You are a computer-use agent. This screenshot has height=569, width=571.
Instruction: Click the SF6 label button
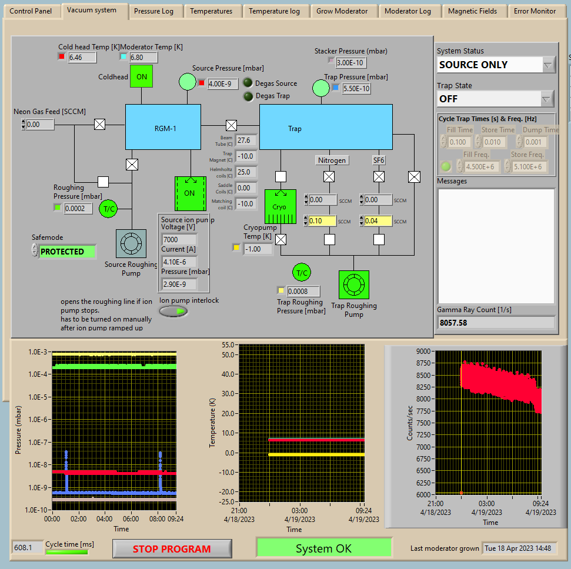coord(379,160)
